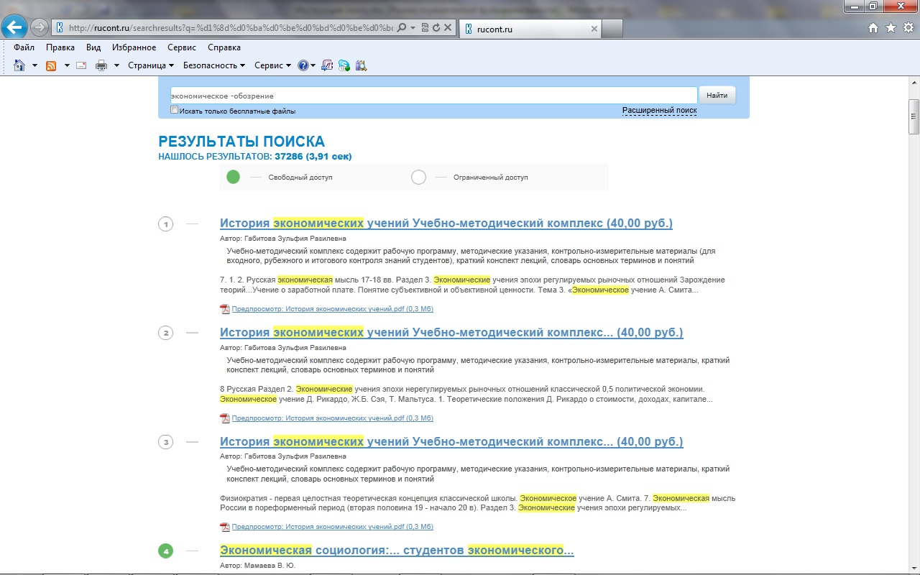Click the command bar icon right of Help

click(327, 65)
